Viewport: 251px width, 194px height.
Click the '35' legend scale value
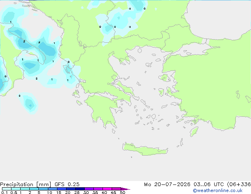(x=95, y=192)
